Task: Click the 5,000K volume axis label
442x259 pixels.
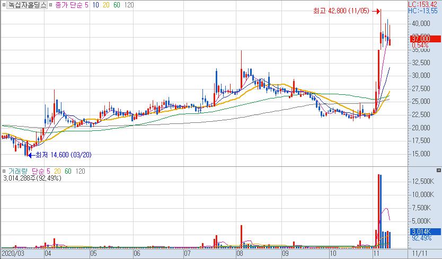Action: 421,221
